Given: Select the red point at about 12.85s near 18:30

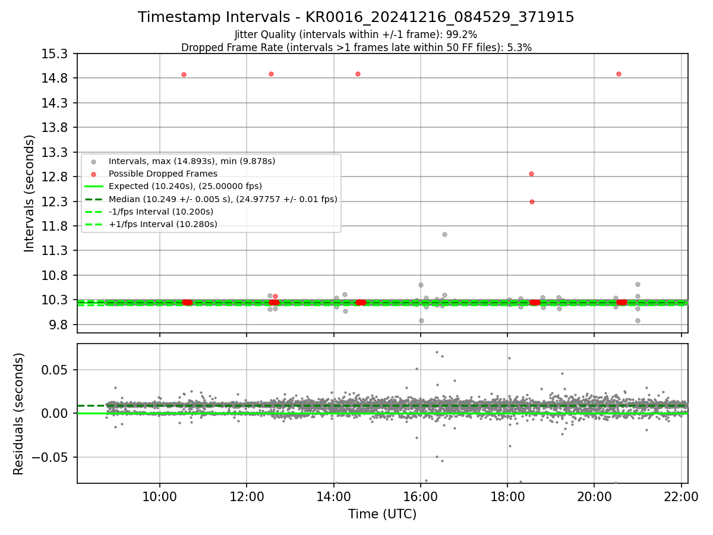Looking at the screenshot, I should coord(531,174).
